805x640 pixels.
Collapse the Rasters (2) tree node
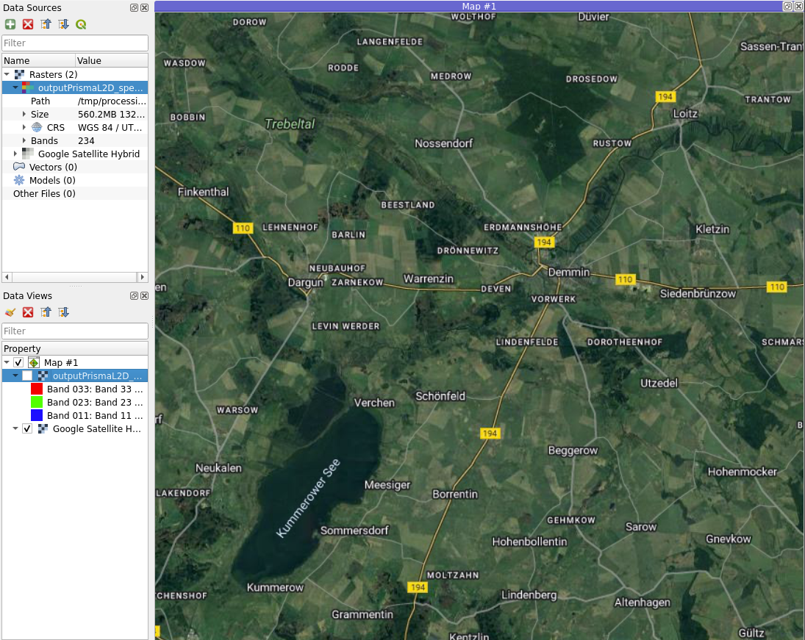[x=6, y=73]
